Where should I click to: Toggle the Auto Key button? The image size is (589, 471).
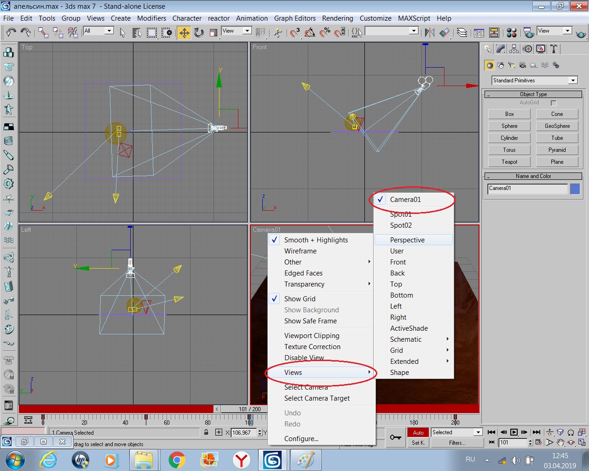pyautogui.click(x=418, y=432)
